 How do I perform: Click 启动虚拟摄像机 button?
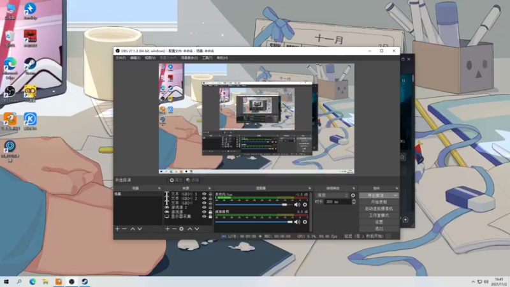[379, 209]
